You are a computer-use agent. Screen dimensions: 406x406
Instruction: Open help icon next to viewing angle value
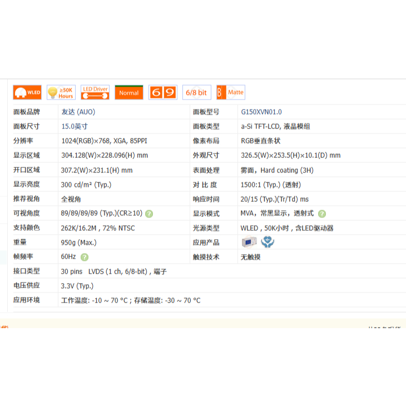coord(149,214)
